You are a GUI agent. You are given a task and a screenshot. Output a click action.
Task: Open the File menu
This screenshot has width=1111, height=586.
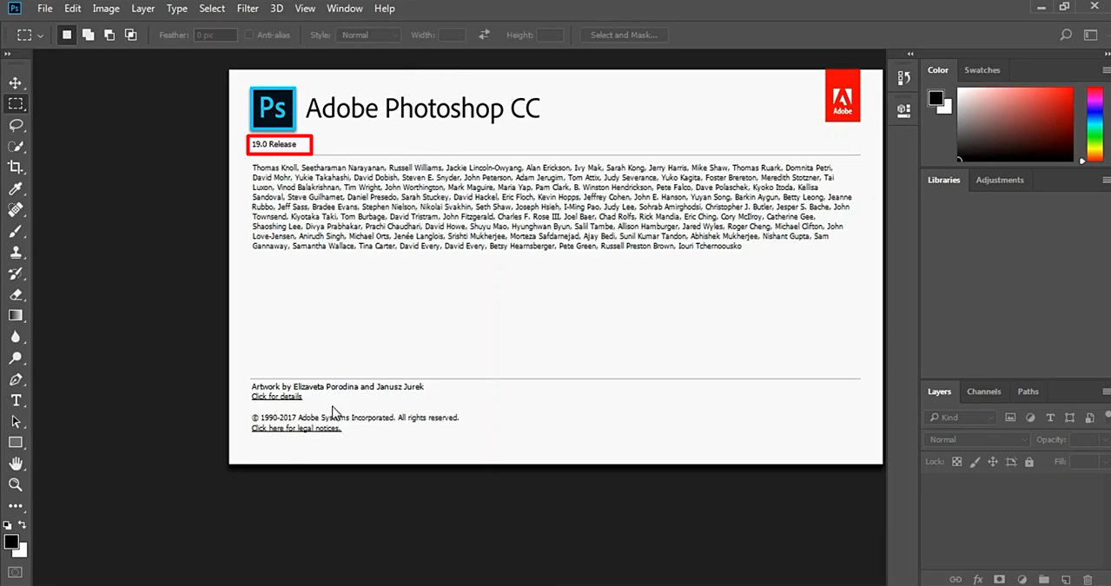tap(45, 9)
